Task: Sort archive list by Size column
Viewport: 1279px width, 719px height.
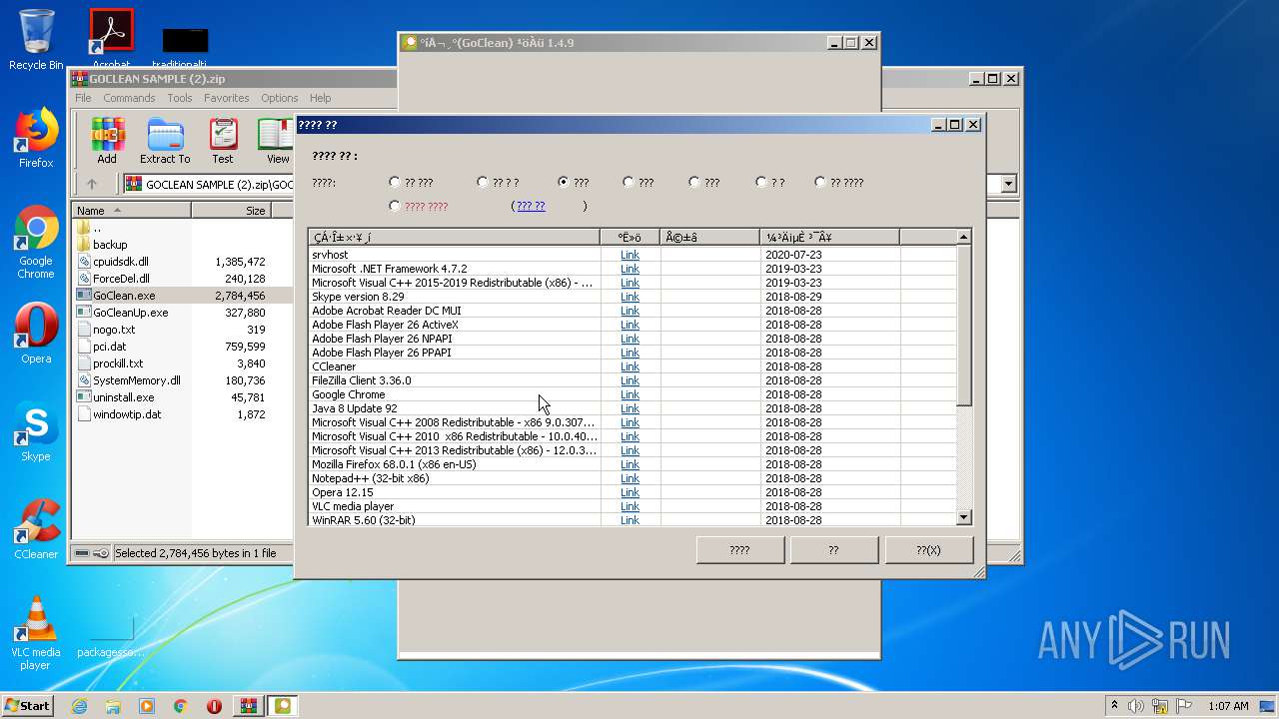Action: [x=231, y=211]
